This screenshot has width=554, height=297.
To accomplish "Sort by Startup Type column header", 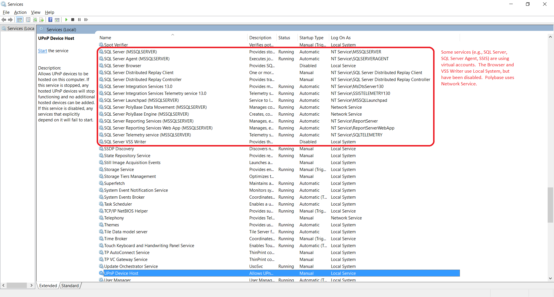I will coord(313,37).
